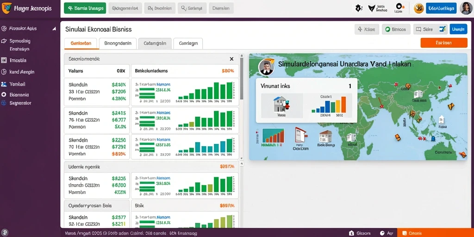Image resolution: width=474 pixels, height=237 pixels.
Task: Click the blue button in panel toolbar
Action: point(458,29)
